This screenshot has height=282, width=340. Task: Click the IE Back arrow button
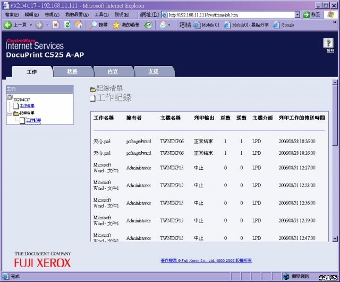[x=7, y=25]
